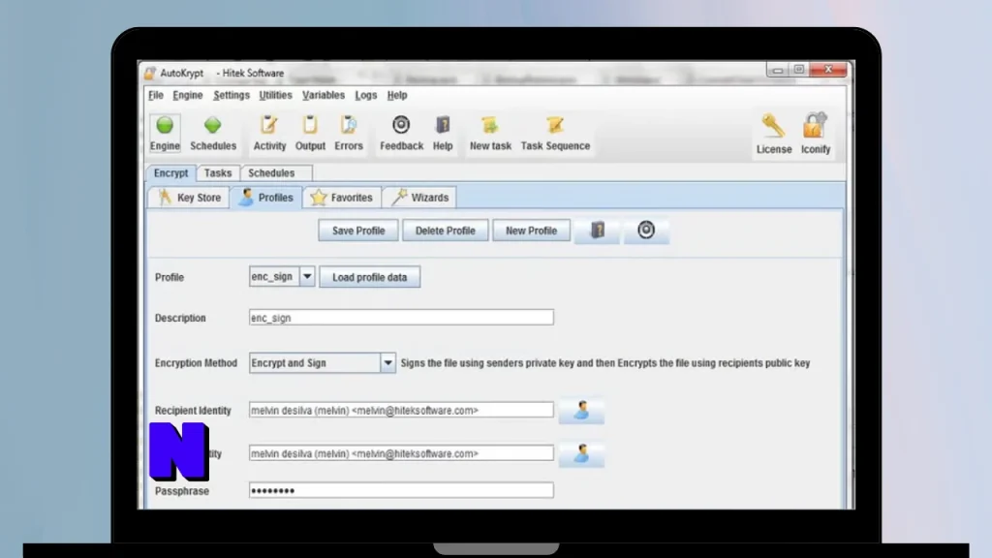
Task: Expand the Encryption Method dropdown
Action: pyautogui.click(x=387, y=363)
